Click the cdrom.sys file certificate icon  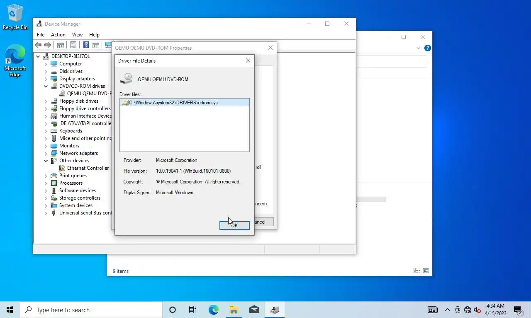point(125,103)
